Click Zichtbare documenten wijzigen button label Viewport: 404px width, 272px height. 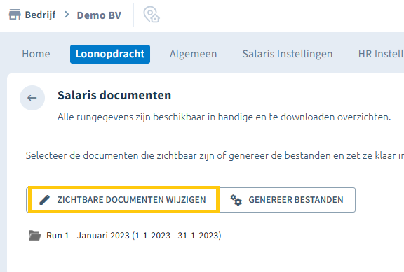coord(131,200)
